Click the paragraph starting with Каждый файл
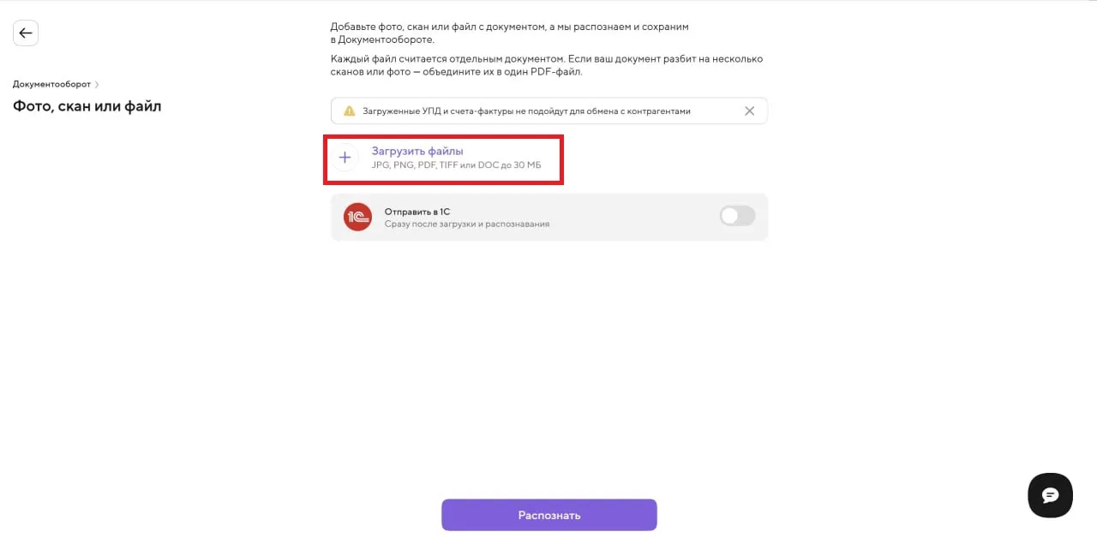 tap(546, 65)
